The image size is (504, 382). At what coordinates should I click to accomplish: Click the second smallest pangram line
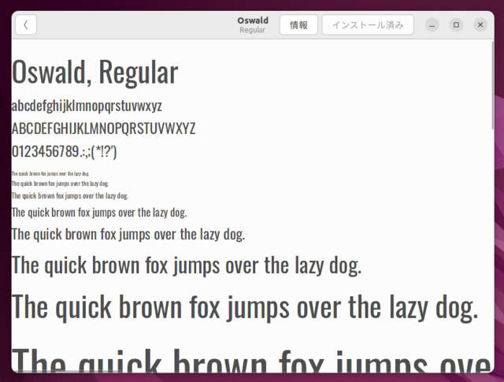point(60,183)
